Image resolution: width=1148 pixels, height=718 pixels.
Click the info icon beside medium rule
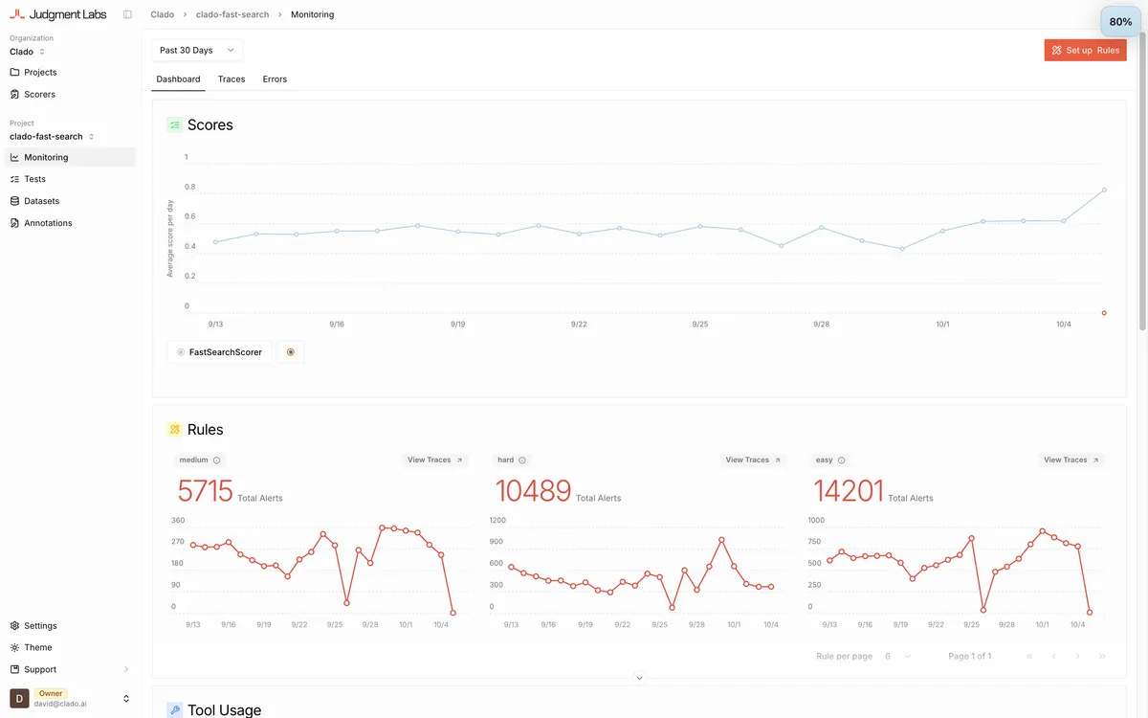(217, 460)
